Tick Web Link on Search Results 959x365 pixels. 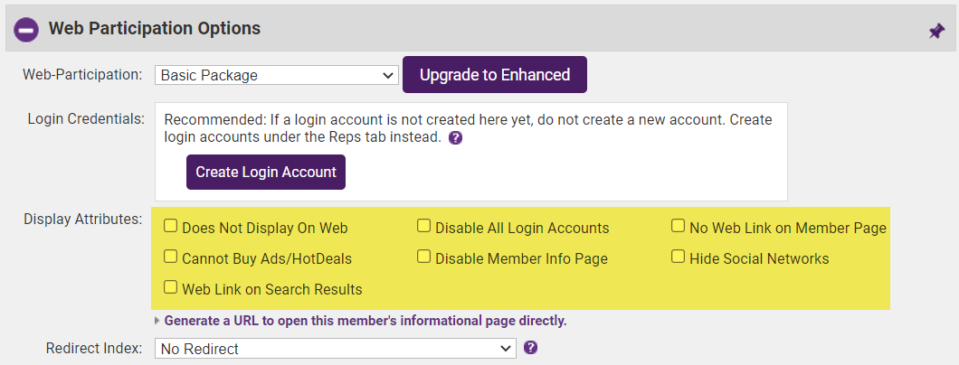pyautogui.click(x=170, y=288)
